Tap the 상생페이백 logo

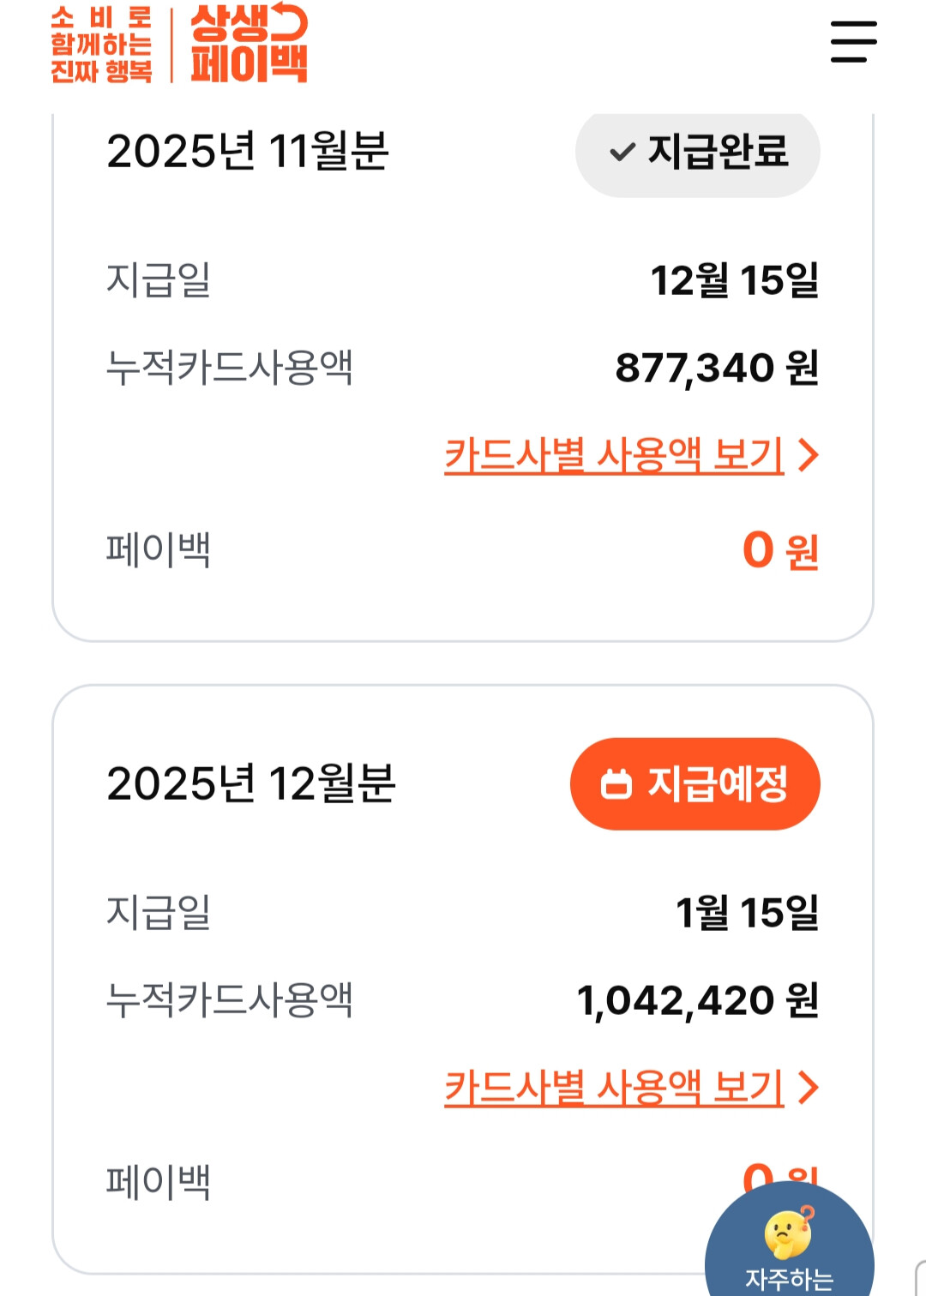(249, 43)
